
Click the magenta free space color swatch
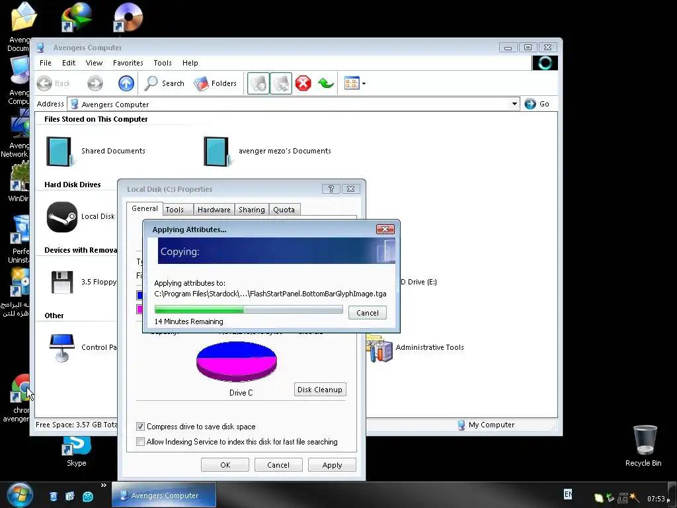click(139, 310)
